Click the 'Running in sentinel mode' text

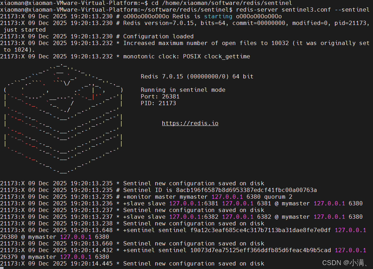tap(183, 90)
